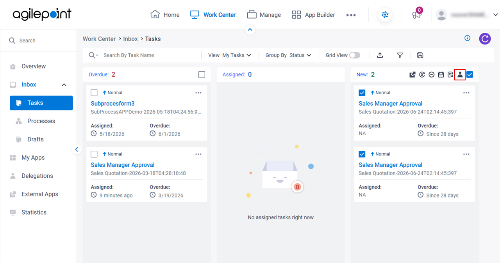Click the text '9 minutes ago'
This screenshot has width=500, height=263.
116,195
